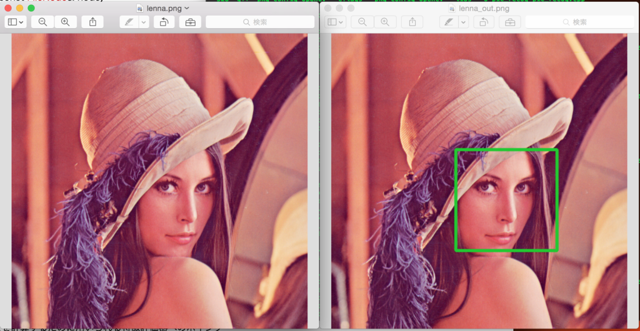
Task: Expand highlight options arrow in lenna.png window
Action: click(x=144, y=22)
